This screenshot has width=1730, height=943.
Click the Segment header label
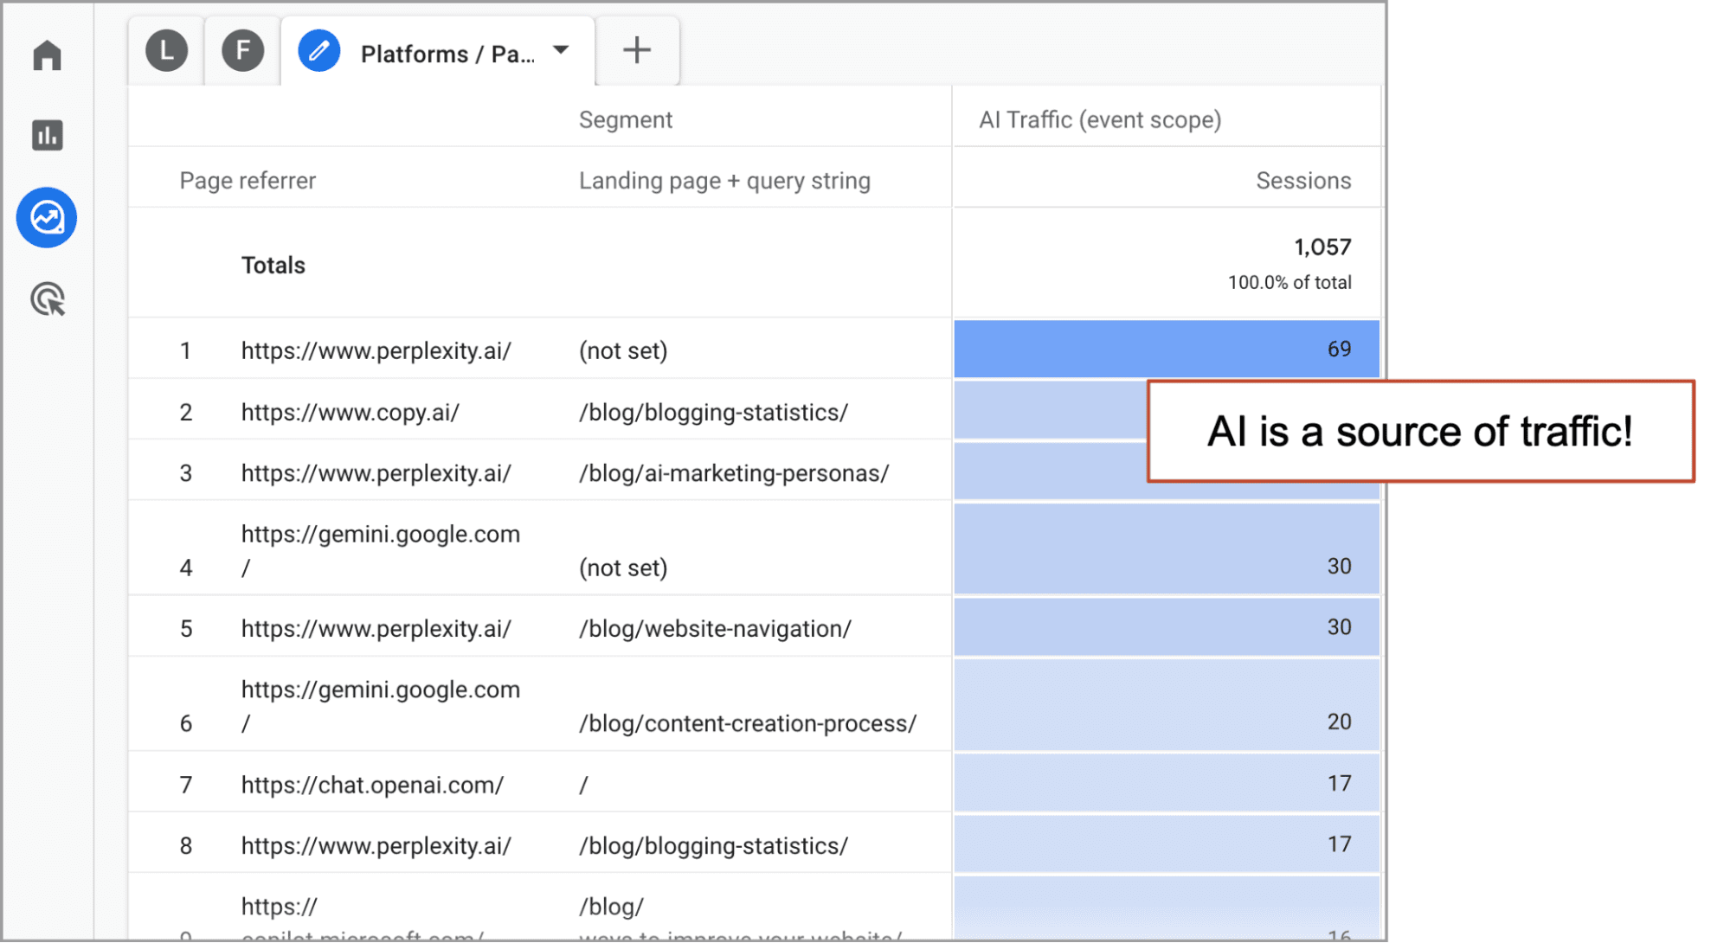pos(625,120)
